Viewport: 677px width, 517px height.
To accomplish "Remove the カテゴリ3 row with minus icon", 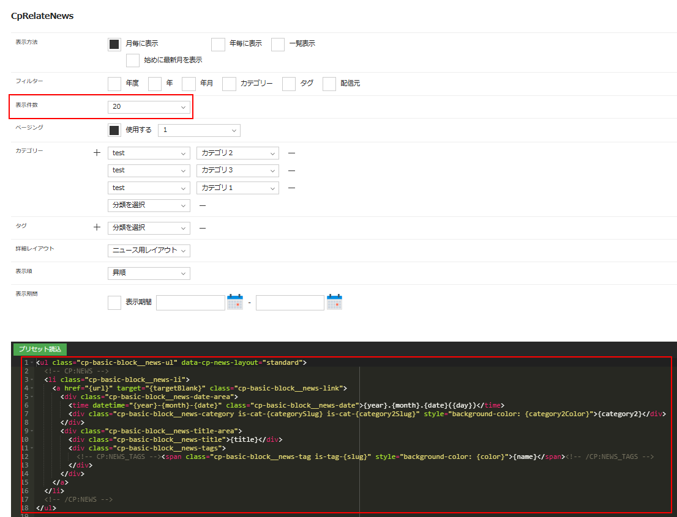I will point(291,170).
